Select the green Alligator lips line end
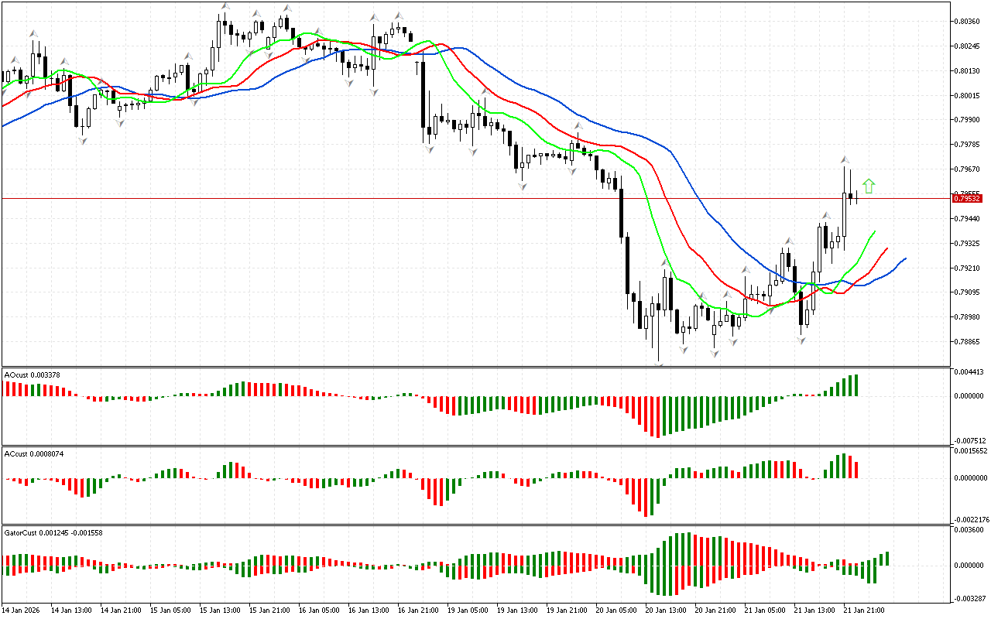Screen dimensions: 991x619 pos(874,231)
